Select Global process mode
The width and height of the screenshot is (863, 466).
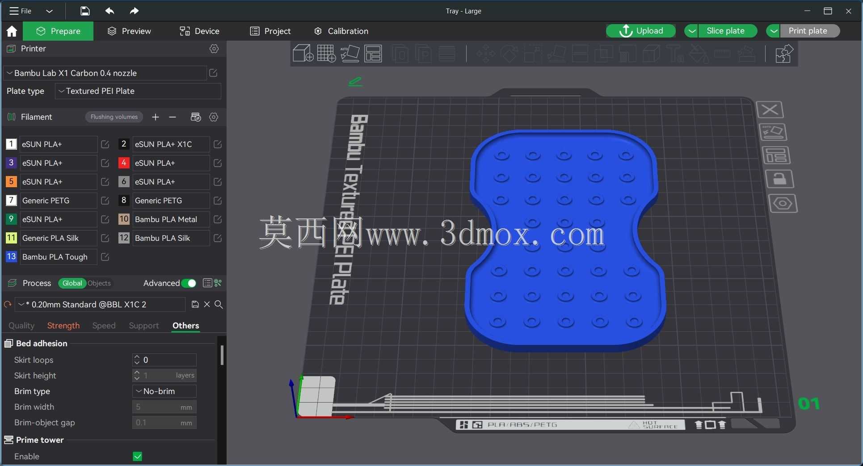pyautogui.click(x=72, y=283)
